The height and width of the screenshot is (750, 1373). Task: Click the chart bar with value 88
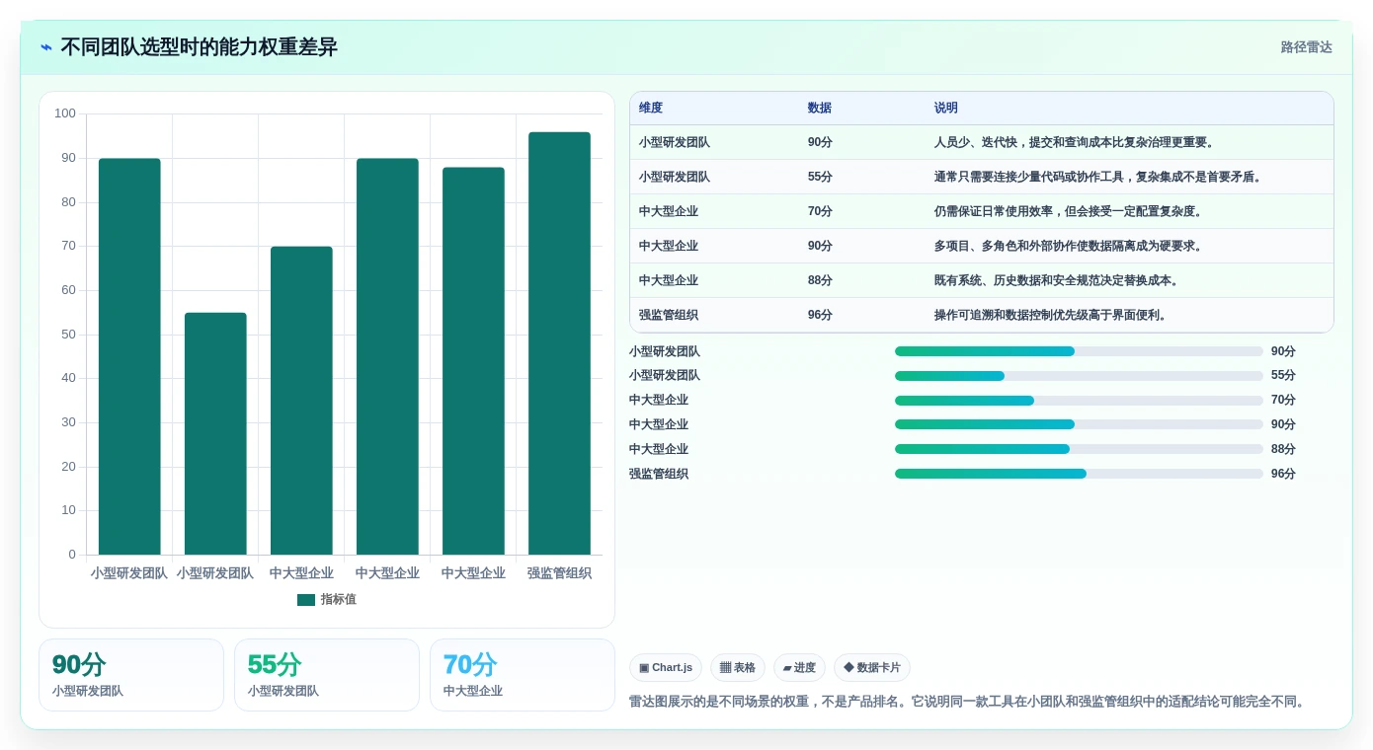[473, 361]
